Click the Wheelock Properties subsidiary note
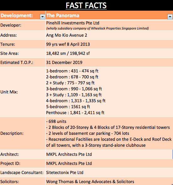This screenshot has width=173, height=185. pos(98,28)
